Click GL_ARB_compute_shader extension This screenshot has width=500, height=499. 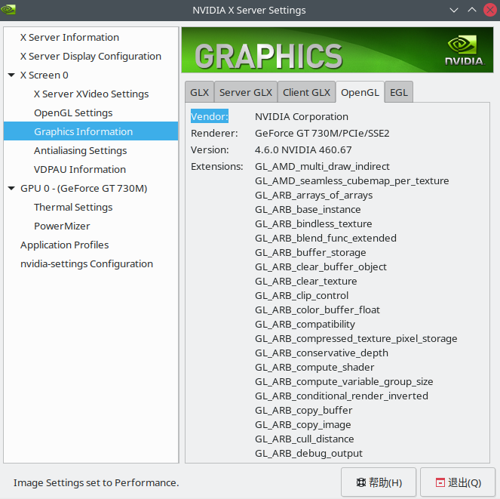[314, 368]
